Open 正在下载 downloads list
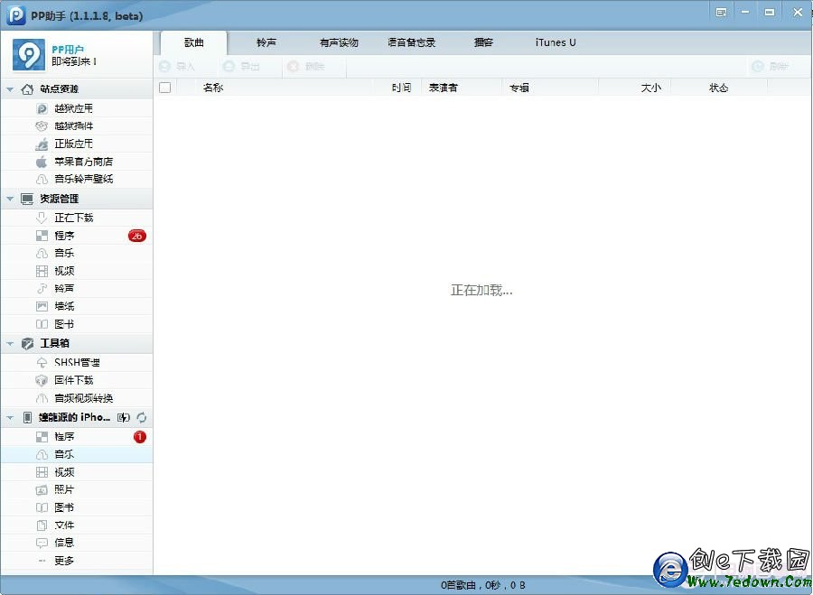 coord(72,218)
